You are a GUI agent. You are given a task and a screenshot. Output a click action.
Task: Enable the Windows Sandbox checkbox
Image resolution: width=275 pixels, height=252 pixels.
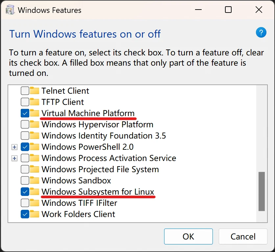click(x=25, y=180)
